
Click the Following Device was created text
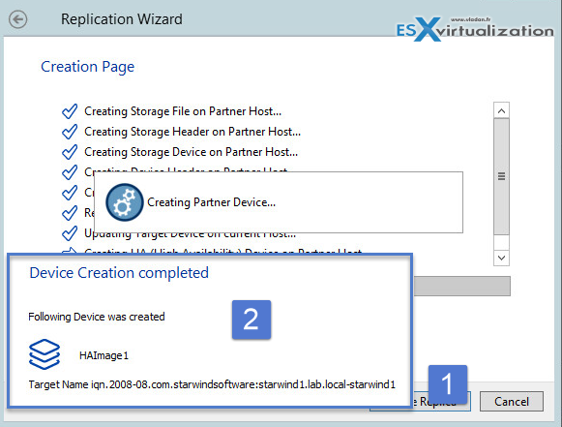(x=97, y=317)
